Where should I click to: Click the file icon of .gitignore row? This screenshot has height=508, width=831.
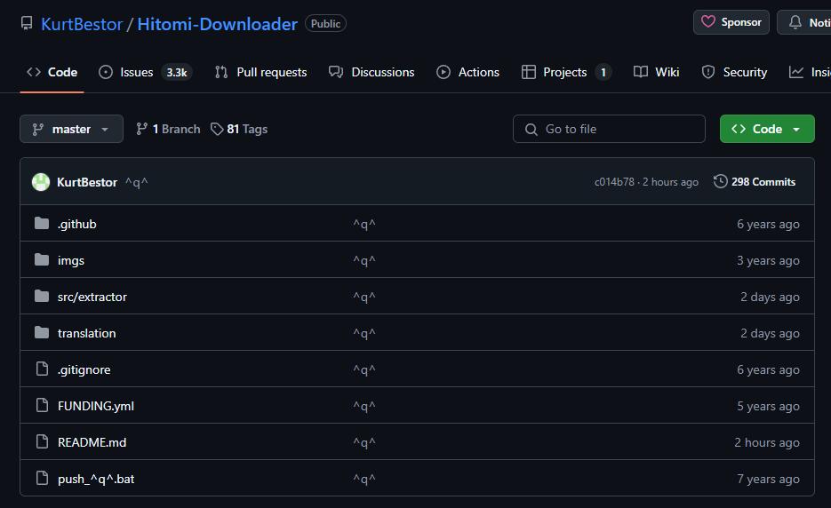point(42,369)
